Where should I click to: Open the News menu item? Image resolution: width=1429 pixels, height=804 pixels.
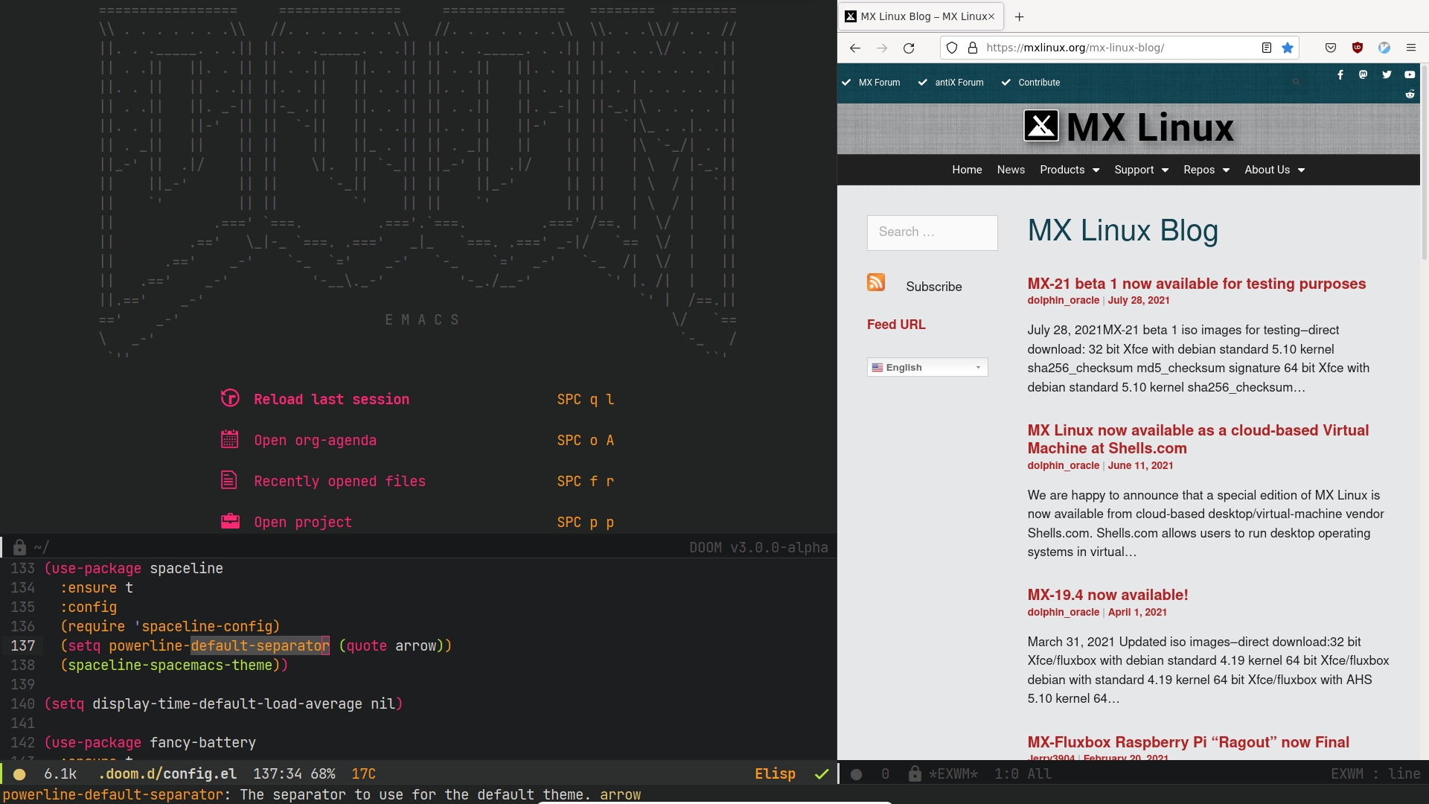[1010, 170]
